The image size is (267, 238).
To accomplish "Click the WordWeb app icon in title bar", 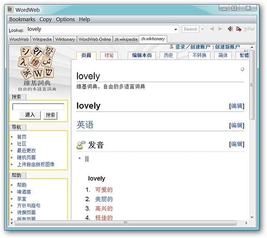I will click(x=10, y=9).
